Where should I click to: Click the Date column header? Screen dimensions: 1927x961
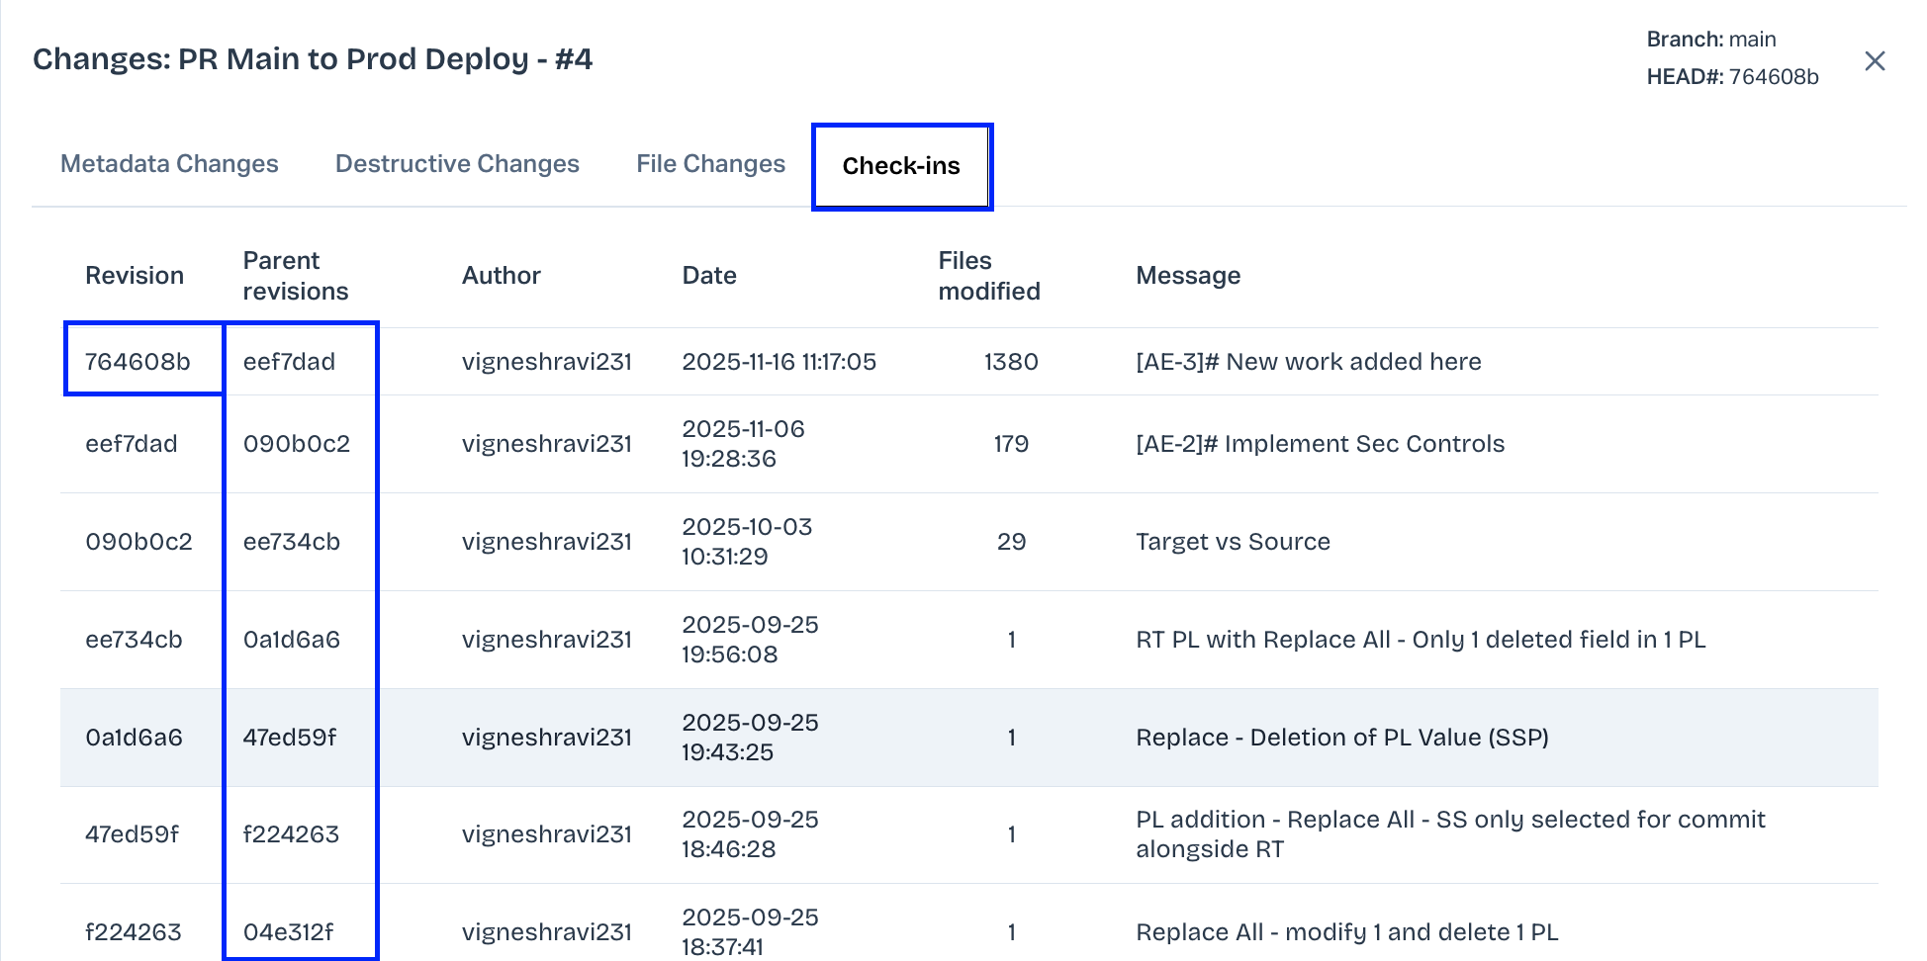tap(709, 276)
